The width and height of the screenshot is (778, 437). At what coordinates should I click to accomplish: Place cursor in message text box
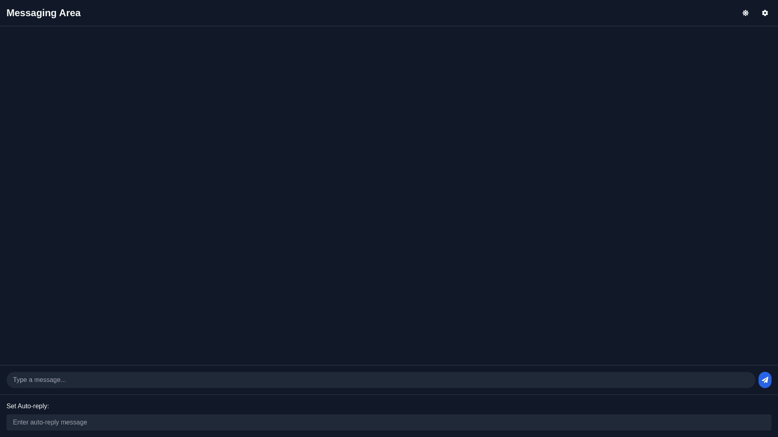(x=380, y=380)
